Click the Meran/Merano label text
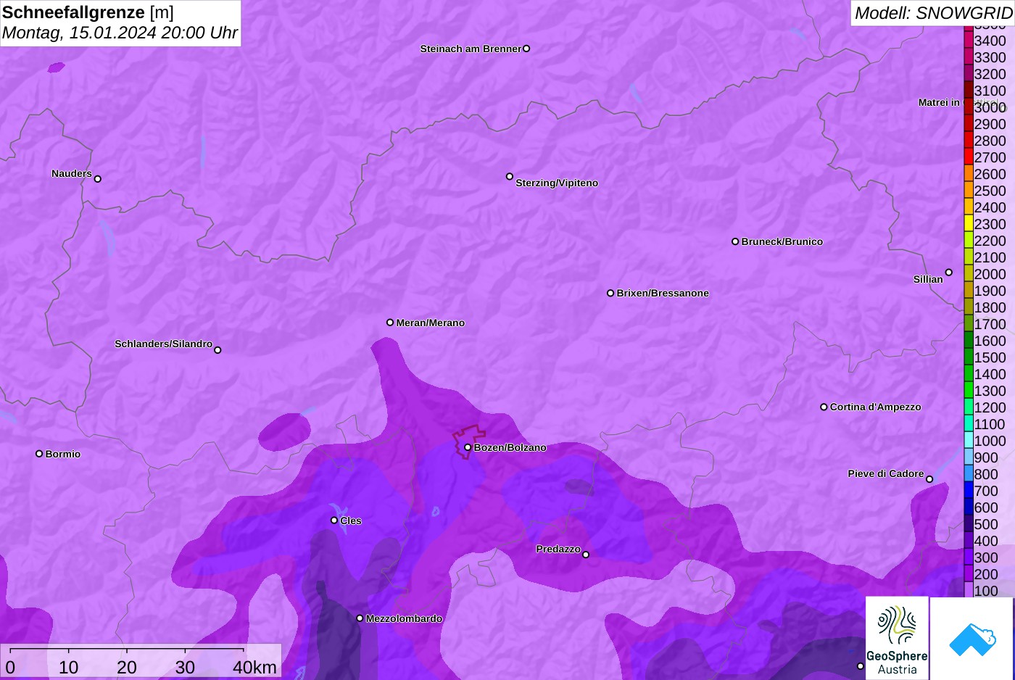Screen dimensions: 1015x680 coord(431,323)
